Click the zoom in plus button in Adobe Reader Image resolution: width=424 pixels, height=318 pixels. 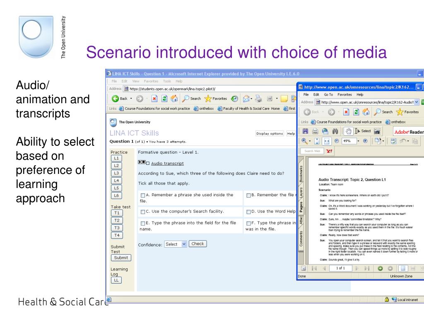[365, 141]
